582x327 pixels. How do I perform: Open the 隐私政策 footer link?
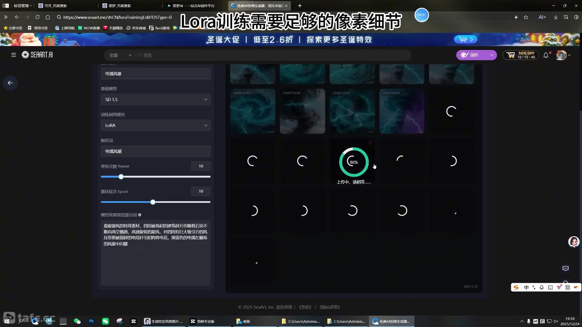click(x=330, y=307)
